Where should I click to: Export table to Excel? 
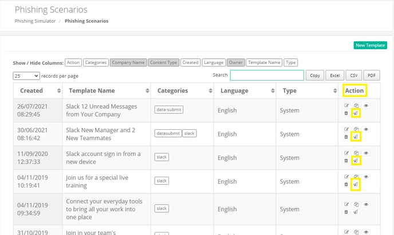click(x=335, y=75)
